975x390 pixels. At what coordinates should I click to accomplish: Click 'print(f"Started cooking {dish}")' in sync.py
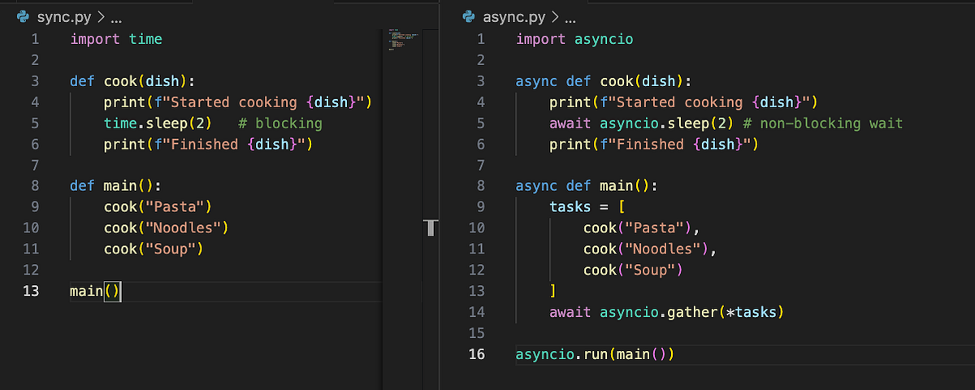coord(238,102)
